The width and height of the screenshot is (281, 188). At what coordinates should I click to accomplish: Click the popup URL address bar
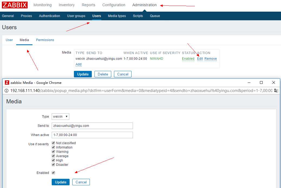pos(141,91)
